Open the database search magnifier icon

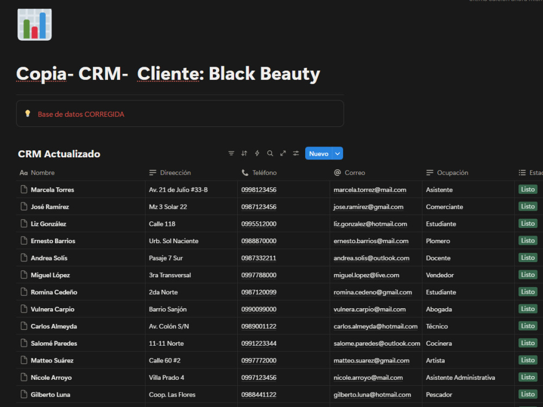tap(270, 154)
